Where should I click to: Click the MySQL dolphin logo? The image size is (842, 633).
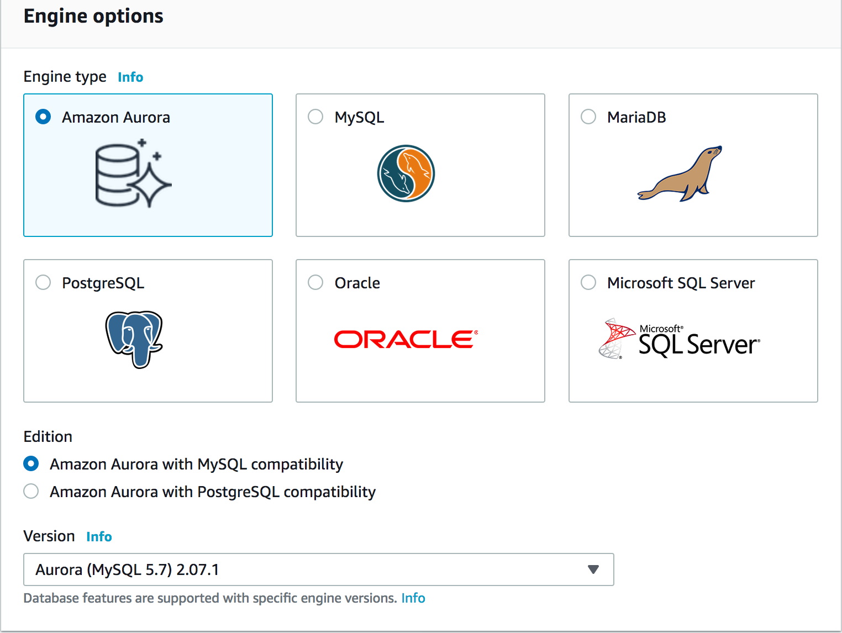(406, 173)
